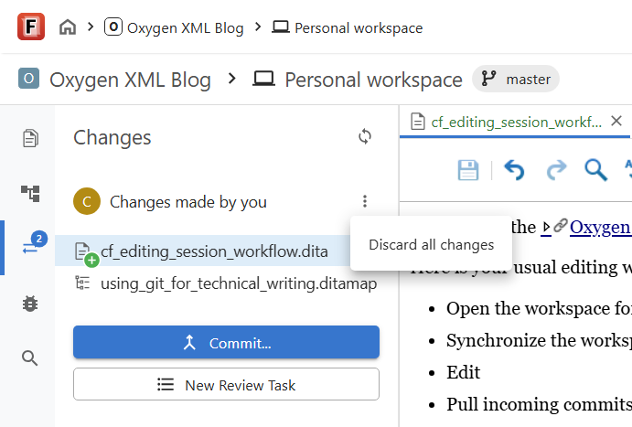Undo the last edit with the arrow icon
The width and height of the screenshot is (632, 427).
tap(514, 170)
